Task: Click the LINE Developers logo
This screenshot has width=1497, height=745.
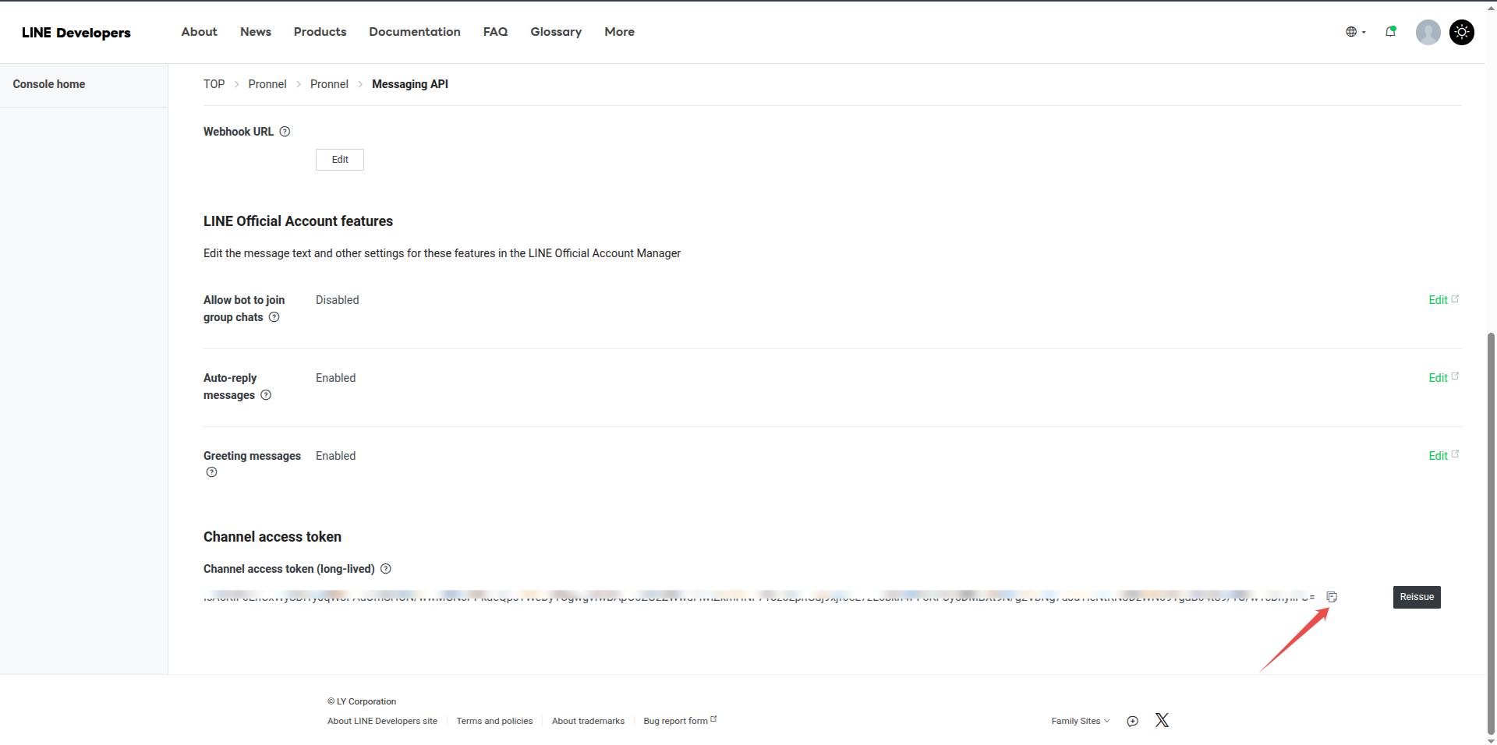Action: (76, 32)
